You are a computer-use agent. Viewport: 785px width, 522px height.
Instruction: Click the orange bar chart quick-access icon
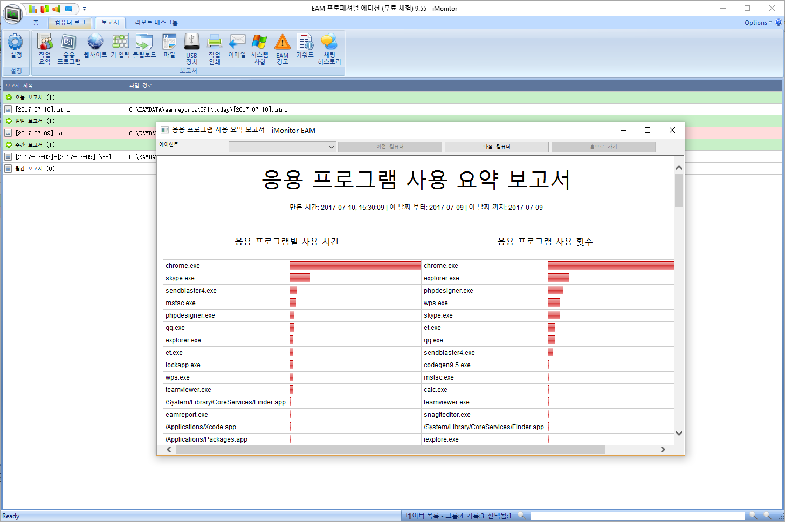pyautogui.click(x=57, y=9)
